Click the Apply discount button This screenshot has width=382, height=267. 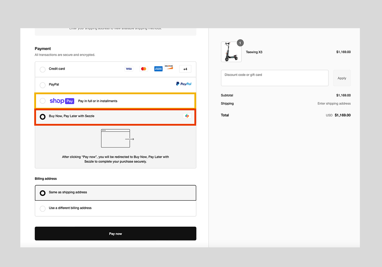pos(342,78)
